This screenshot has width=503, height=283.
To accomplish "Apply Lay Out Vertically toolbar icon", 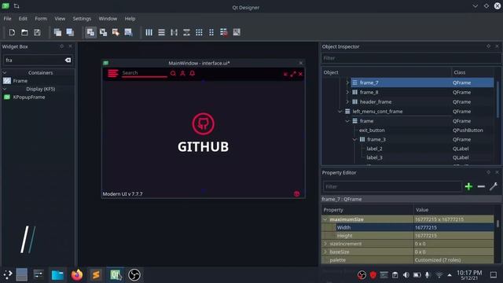I will pos(161,32).
